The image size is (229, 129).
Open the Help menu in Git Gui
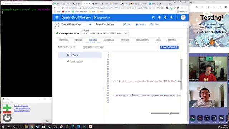pyautogui.click(x=12, y=102)
